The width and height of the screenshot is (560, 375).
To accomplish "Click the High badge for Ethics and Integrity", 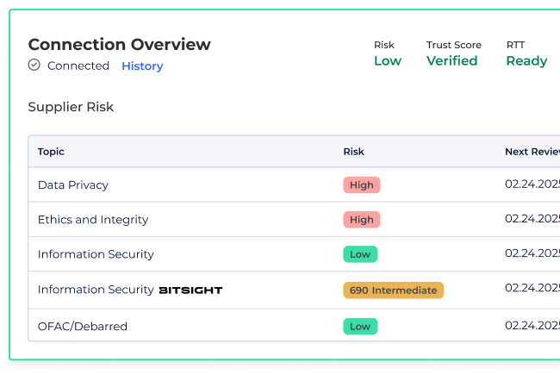I will click(x=361, y=220).
